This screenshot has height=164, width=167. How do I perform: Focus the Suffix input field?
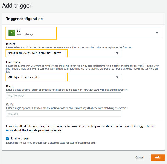[64, 114]
